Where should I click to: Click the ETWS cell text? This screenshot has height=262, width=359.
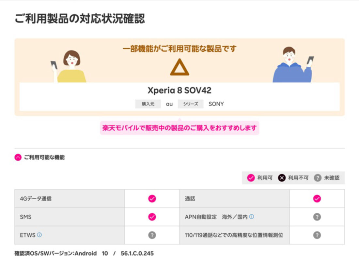click(x=27, y=235)
